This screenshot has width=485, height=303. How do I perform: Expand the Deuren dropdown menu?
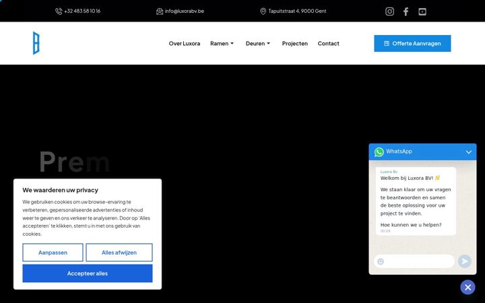pos(258,44)
